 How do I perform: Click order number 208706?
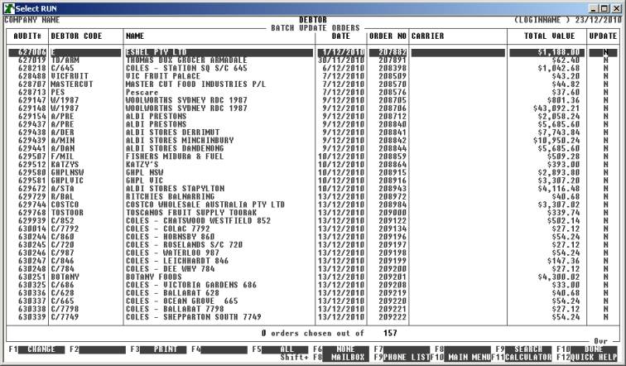(392, 108)
